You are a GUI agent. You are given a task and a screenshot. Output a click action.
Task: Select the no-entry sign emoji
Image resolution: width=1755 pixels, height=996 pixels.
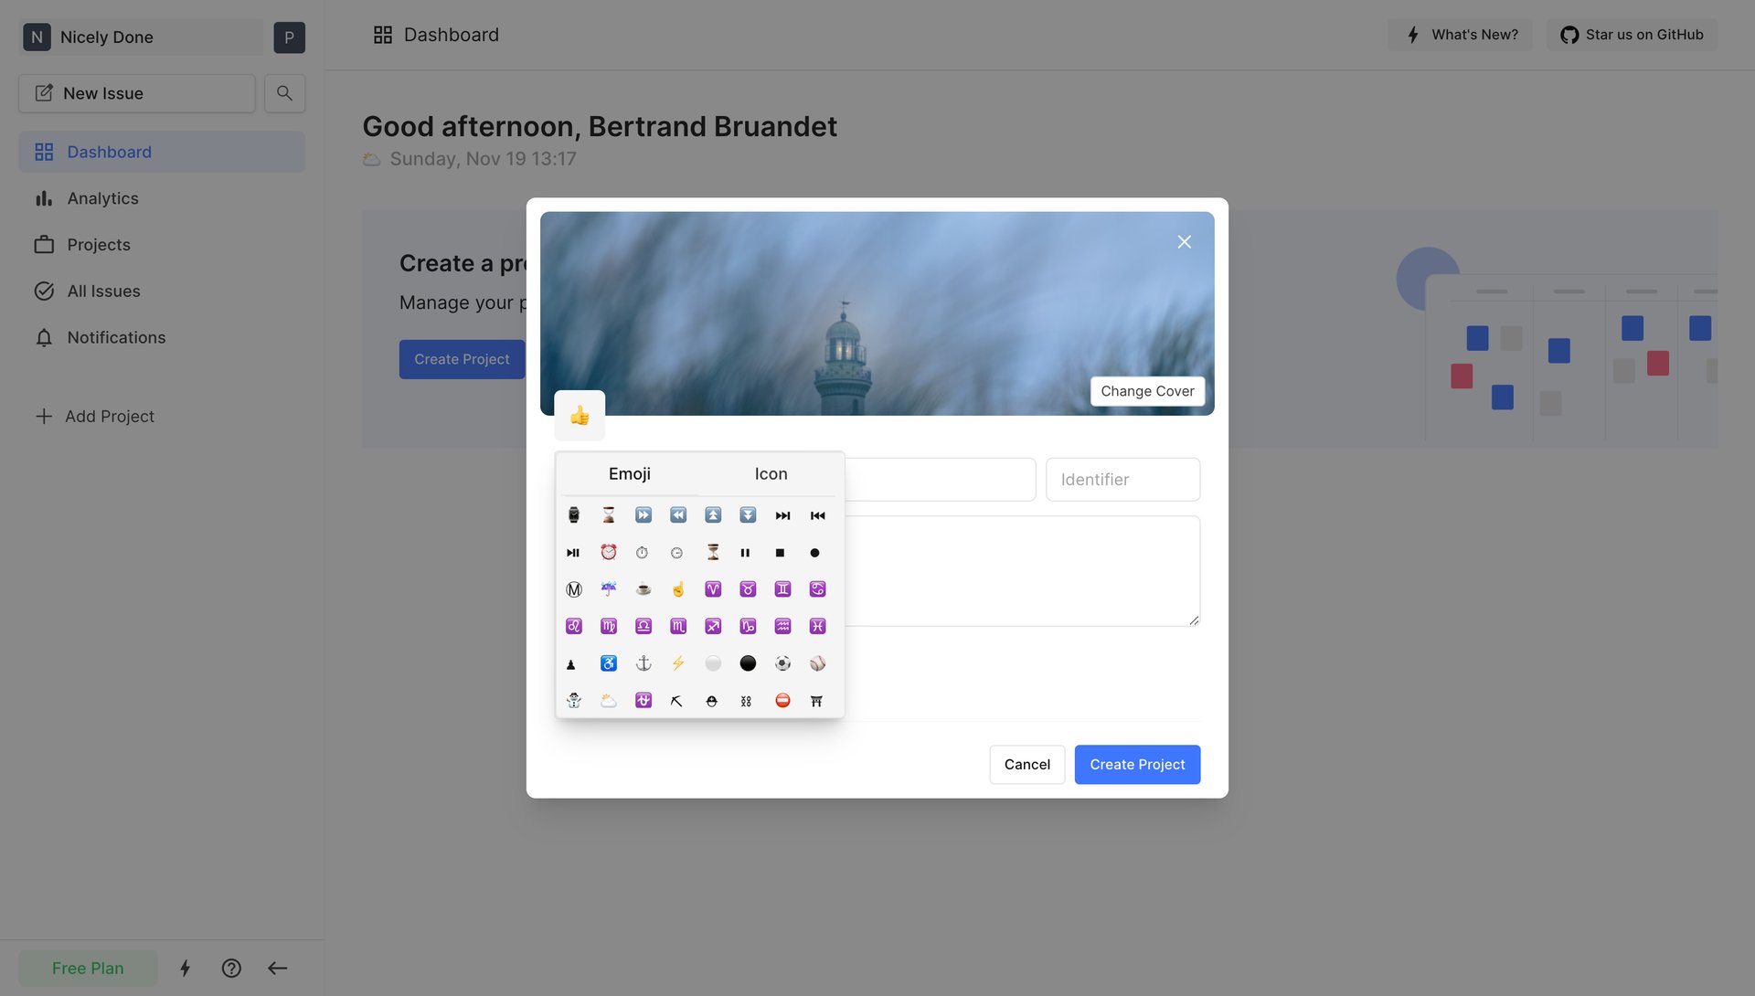[x=782, y=701]
